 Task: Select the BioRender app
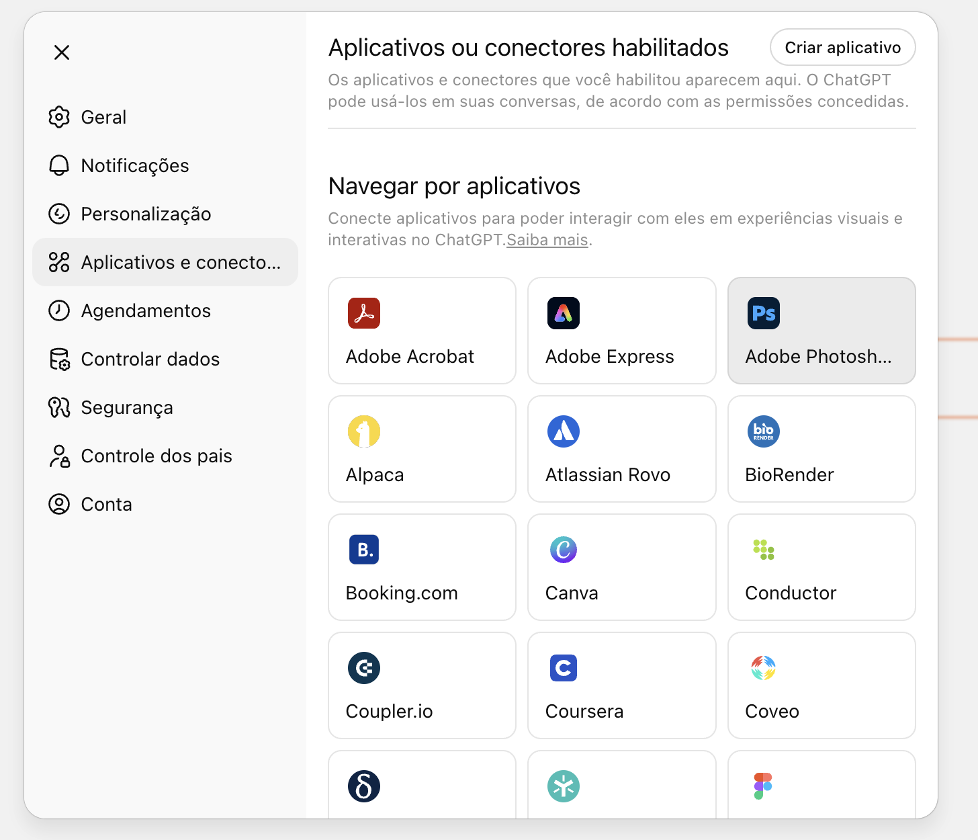pyautogui.click(x=821, y=449)
